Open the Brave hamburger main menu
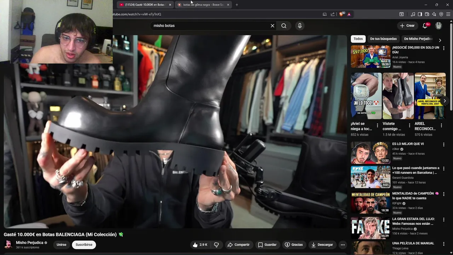 (x=448, y=14)
